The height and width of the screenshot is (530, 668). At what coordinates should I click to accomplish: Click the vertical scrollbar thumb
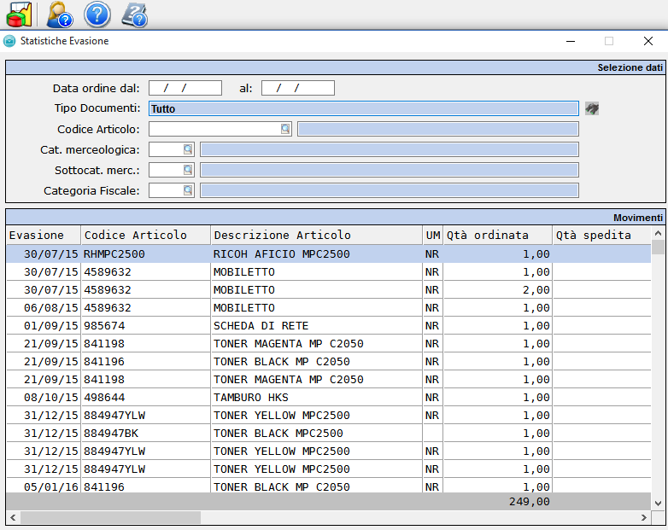pyautogui.click(x=659, y=247)
